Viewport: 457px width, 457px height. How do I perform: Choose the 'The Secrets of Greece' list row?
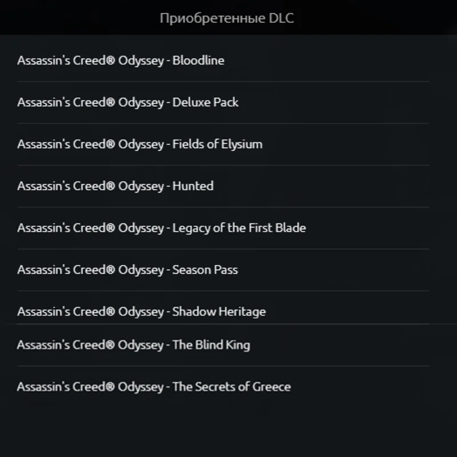pyautogui.click(x=154, y=387)
